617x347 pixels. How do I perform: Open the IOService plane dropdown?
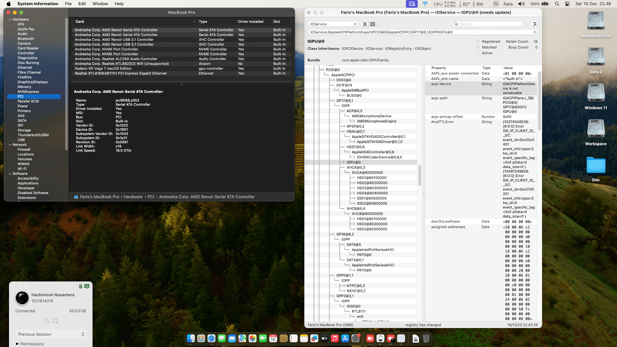pyautogui.click(x=333, y=24)
